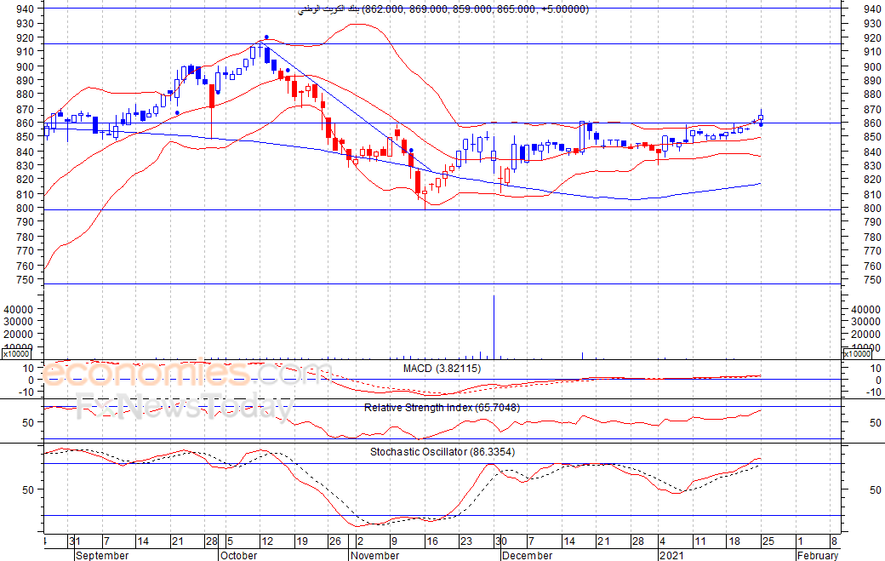Click the November month label
Screen dimensions: 885x561
point(374,555)
